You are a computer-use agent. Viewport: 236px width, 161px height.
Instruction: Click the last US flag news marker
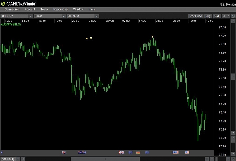(187, 152)
